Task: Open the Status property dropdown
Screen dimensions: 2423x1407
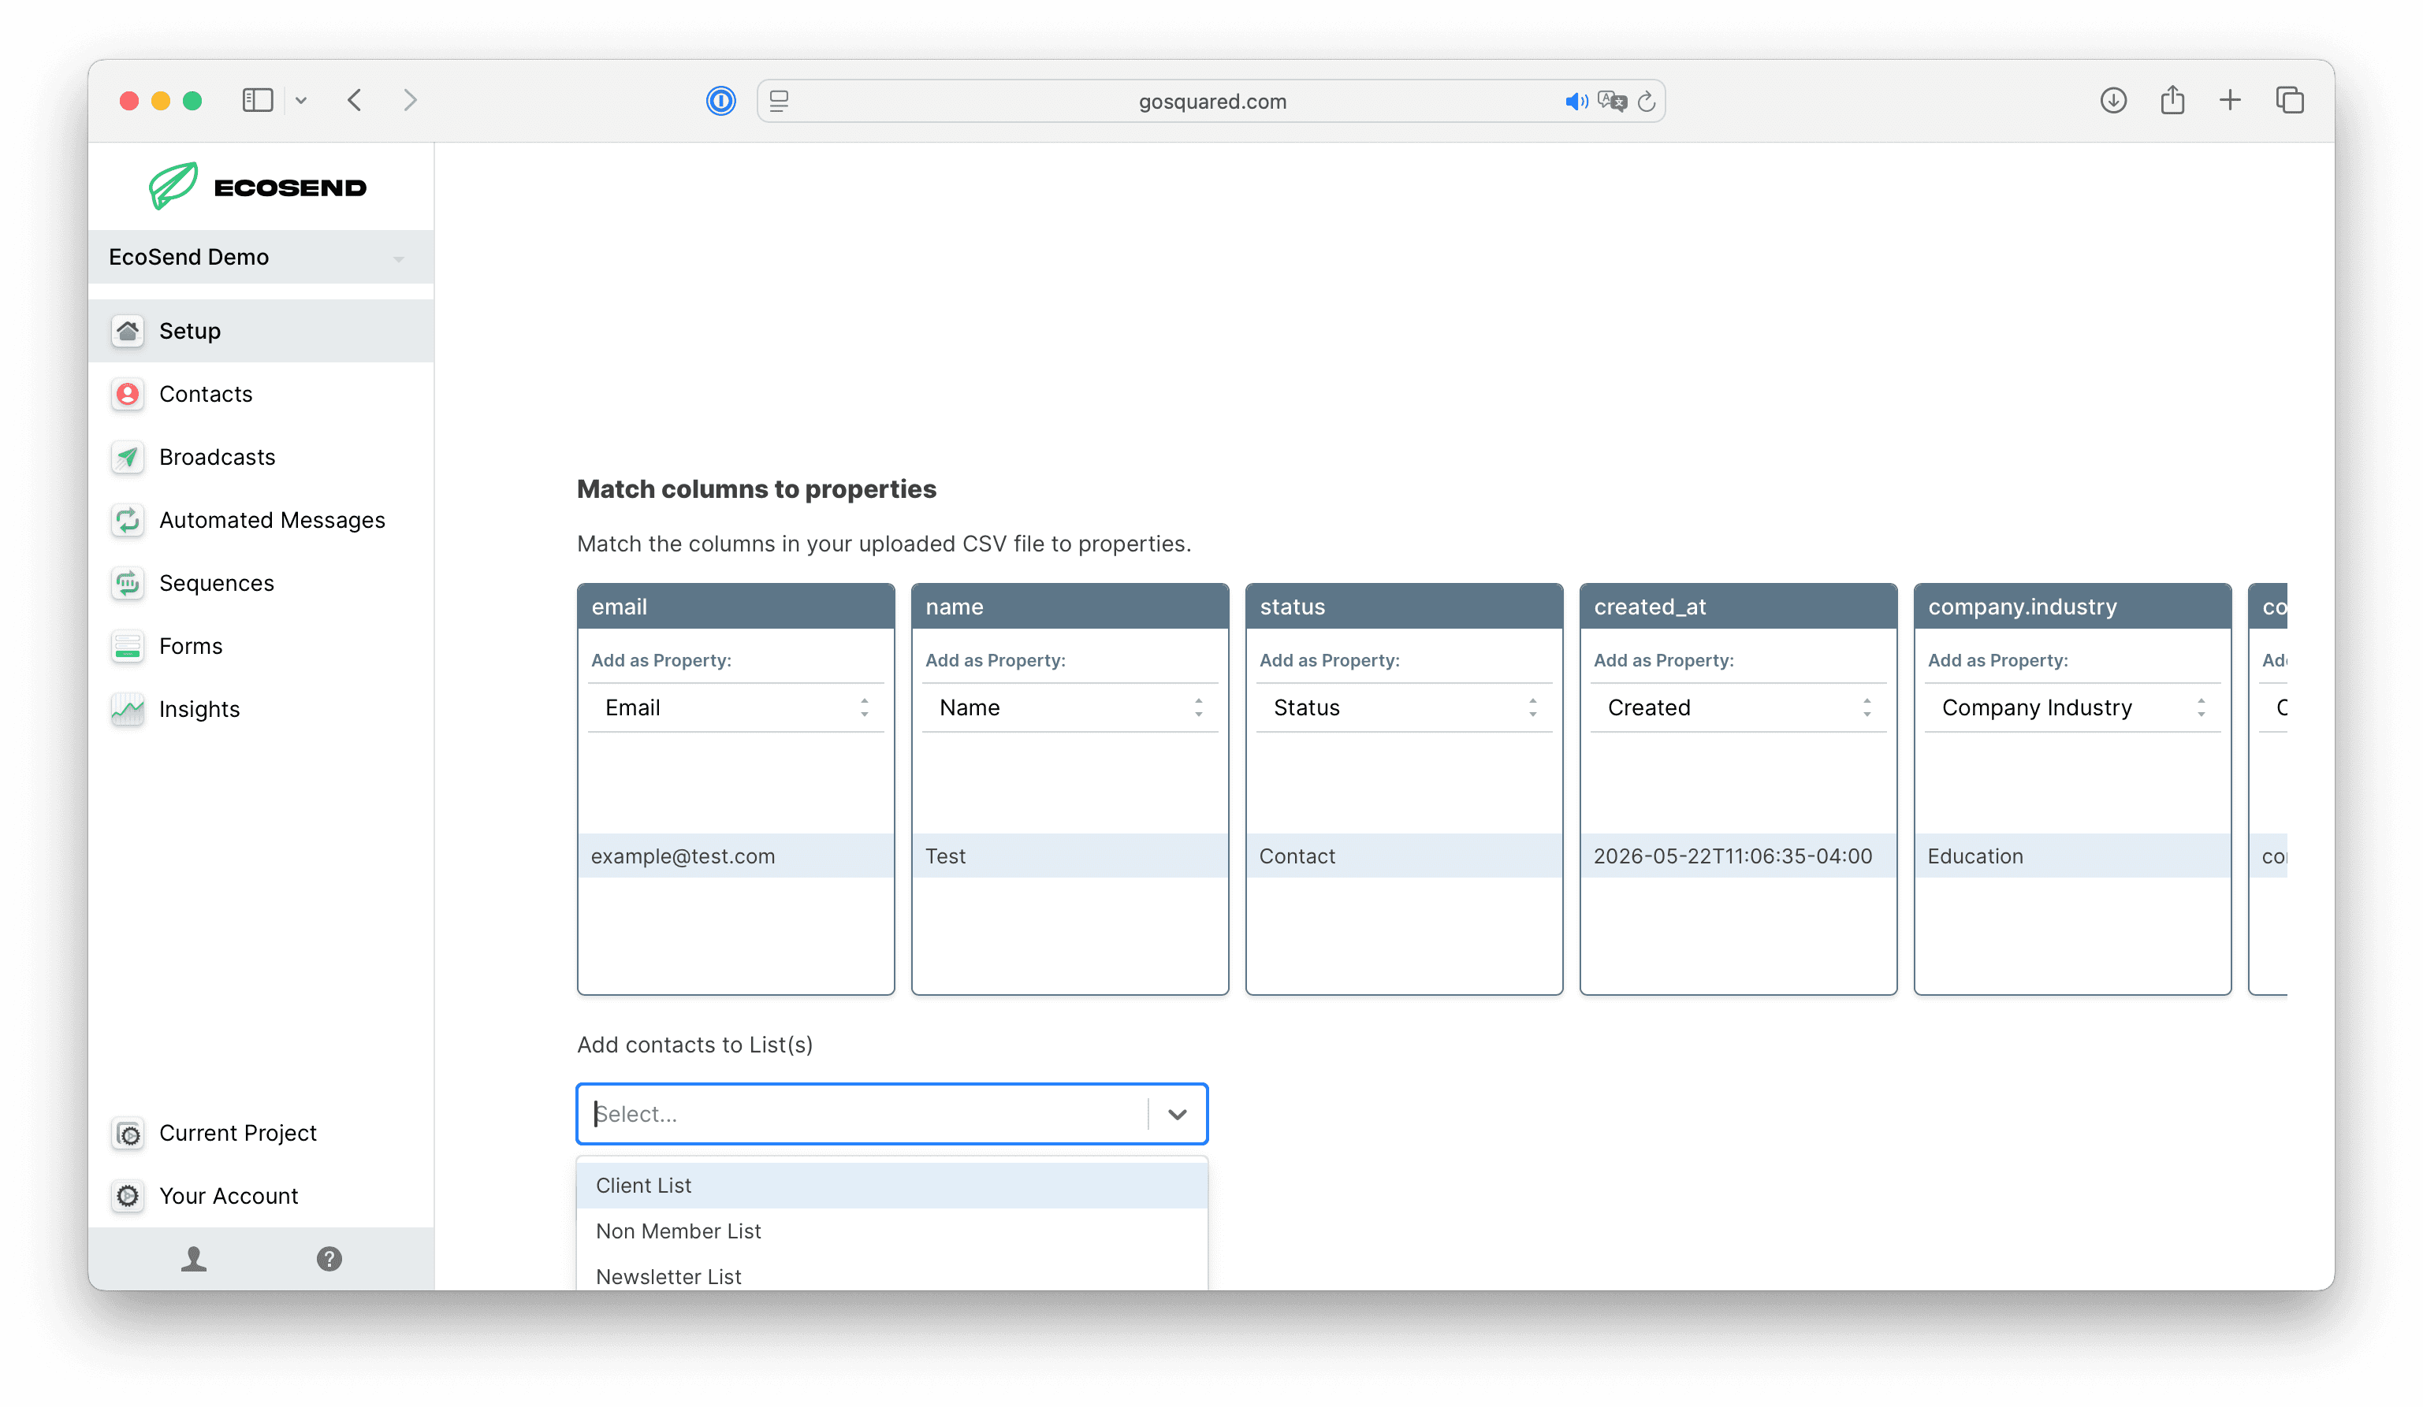Action: pos(1405,708)
